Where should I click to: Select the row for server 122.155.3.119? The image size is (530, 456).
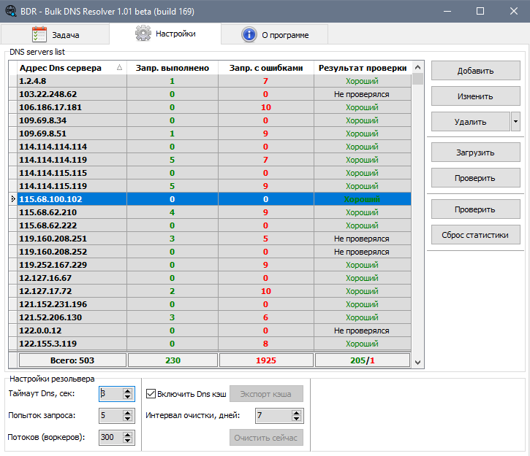(x=210, y=344)
